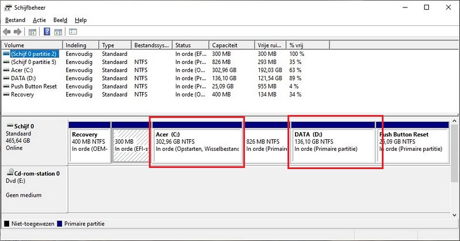The width and height of the screenshot is (460, 241).
Task: Click the disk pane scrollbar down arrow
Action: (454, 215)
